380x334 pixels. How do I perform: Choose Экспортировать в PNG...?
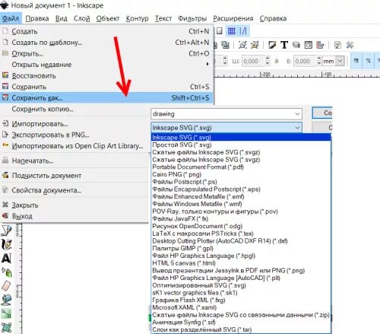tap(74, 135)
